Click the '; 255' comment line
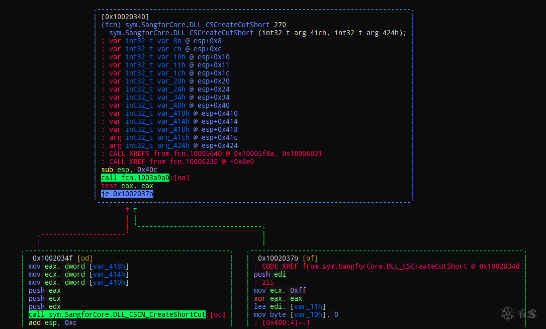 (x=264, y=282)
